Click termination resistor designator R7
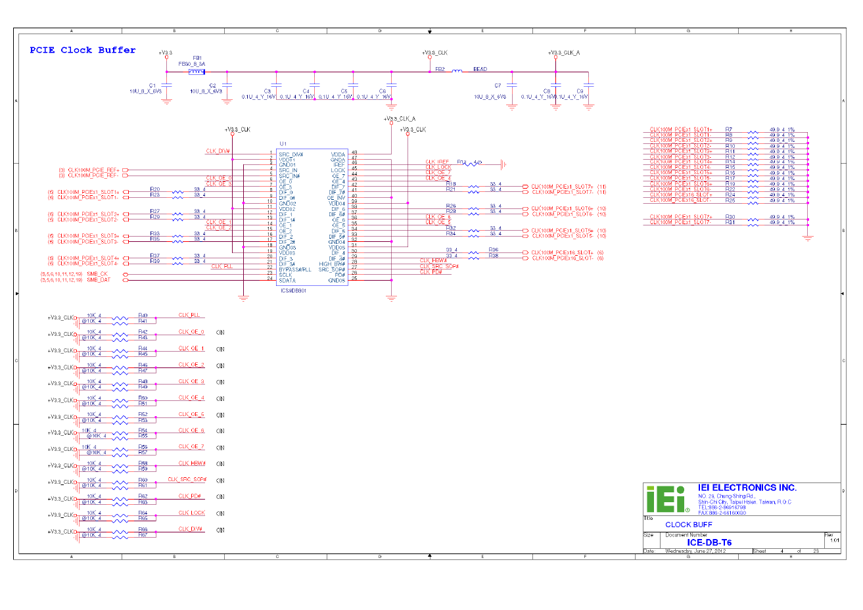Image resolution: width=863 pixels, height=610 pixels. (729, 129)
